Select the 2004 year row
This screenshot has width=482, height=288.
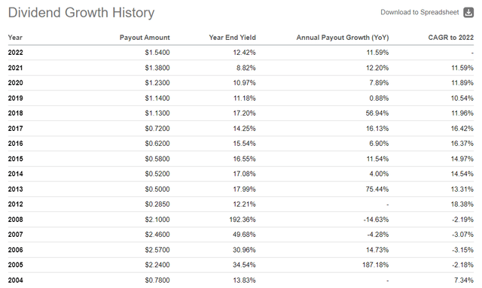(x=241, y=280)
